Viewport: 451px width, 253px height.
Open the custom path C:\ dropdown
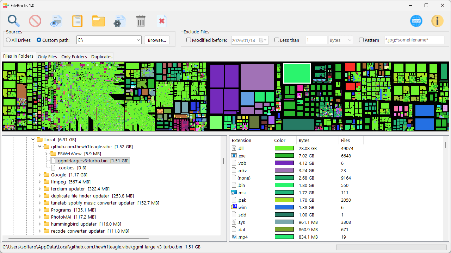click(138, 40)
